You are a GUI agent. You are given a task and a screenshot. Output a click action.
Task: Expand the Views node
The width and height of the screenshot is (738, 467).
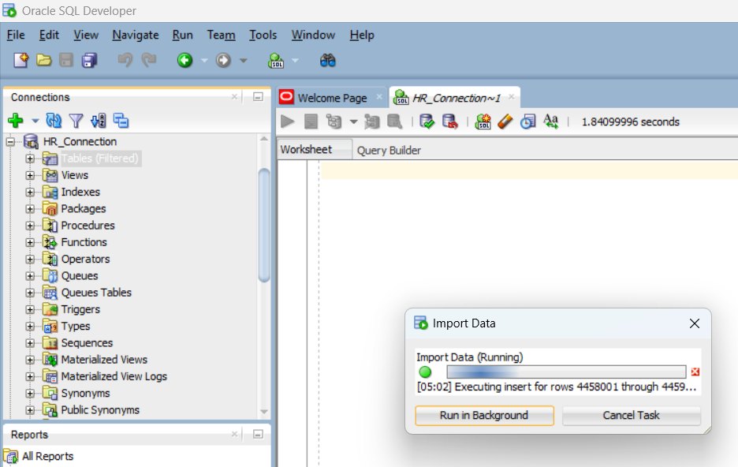point(30,175)
